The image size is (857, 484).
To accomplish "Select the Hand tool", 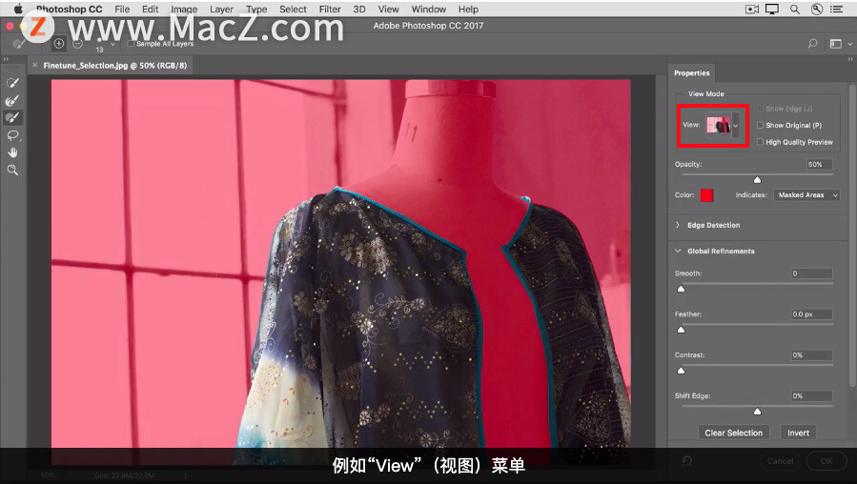I will point(12,152).
